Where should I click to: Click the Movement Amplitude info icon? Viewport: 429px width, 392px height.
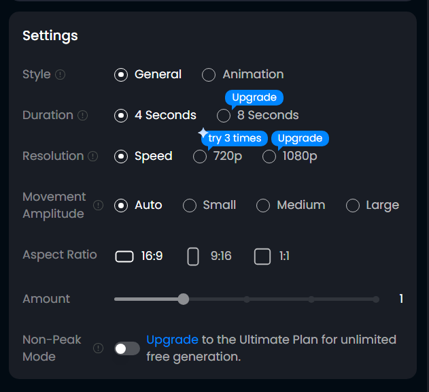[x=99, y=206]
